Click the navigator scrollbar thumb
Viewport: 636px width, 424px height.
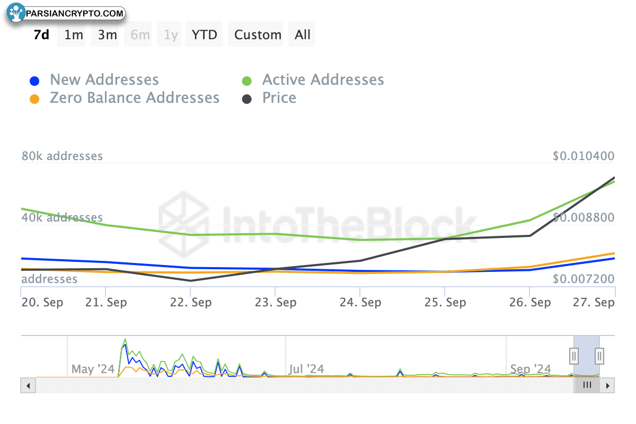[587, 385]
